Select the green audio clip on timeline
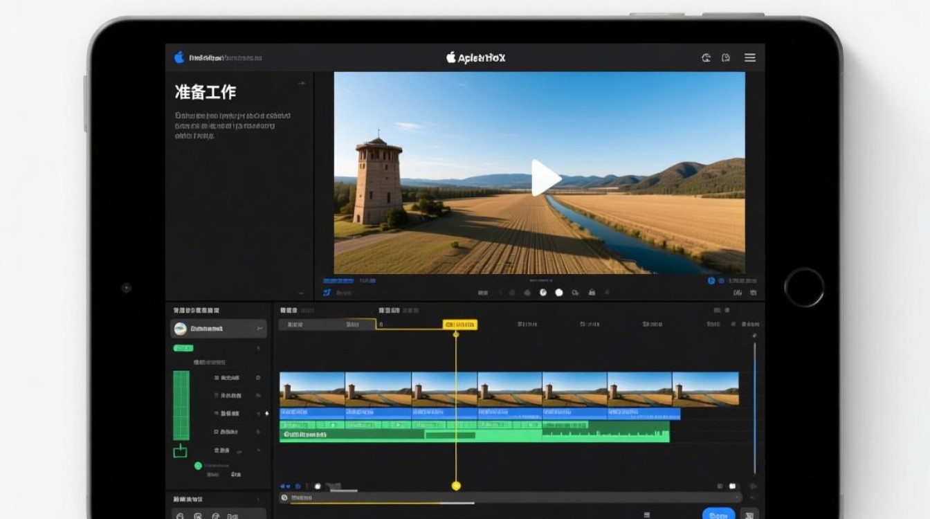This screenshot has height=519, width=930. pos(475,435)
